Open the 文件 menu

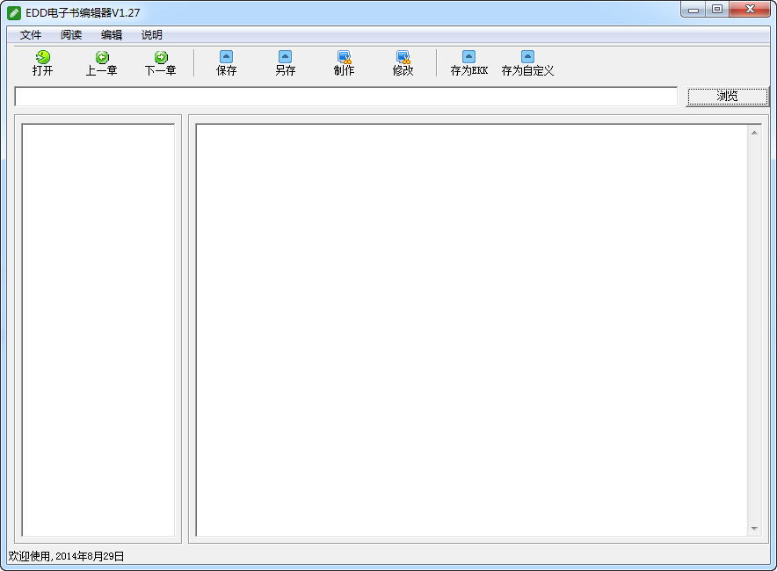[30, 34]
